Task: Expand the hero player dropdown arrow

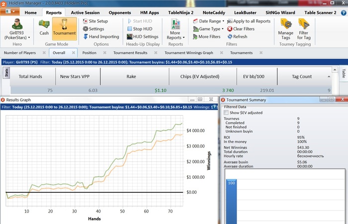Action: tap(29, 38)
